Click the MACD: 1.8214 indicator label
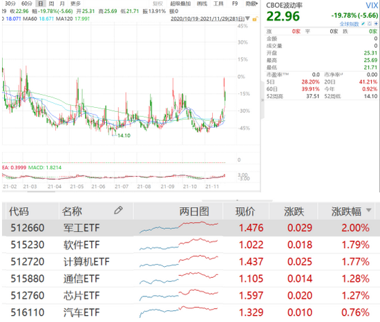This screenshot has width=380, height=322. click(x=45, y=167)
